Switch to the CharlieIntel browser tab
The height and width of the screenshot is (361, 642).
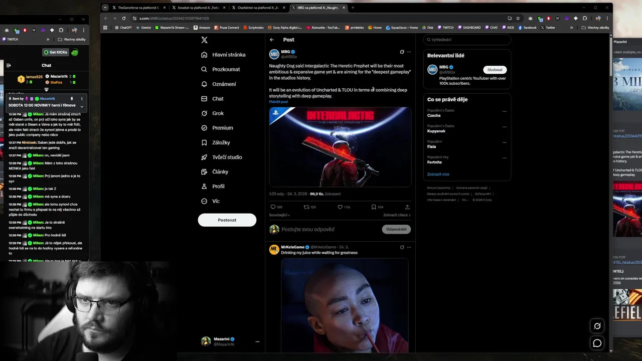257,8
